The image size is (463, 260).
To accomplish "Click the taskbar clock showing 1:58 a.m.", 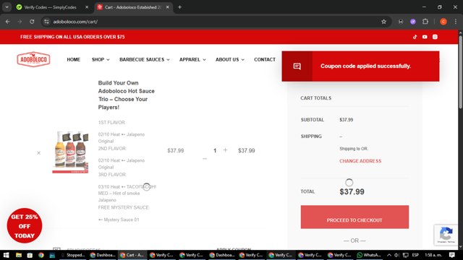I will pos(433,255).
